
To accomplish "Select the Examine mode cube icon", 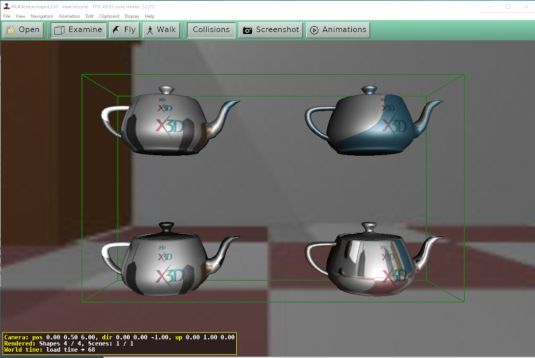I will (x=59, y=30).
